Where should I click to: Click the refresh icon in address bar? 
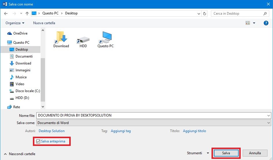click(x=205, y=14)
